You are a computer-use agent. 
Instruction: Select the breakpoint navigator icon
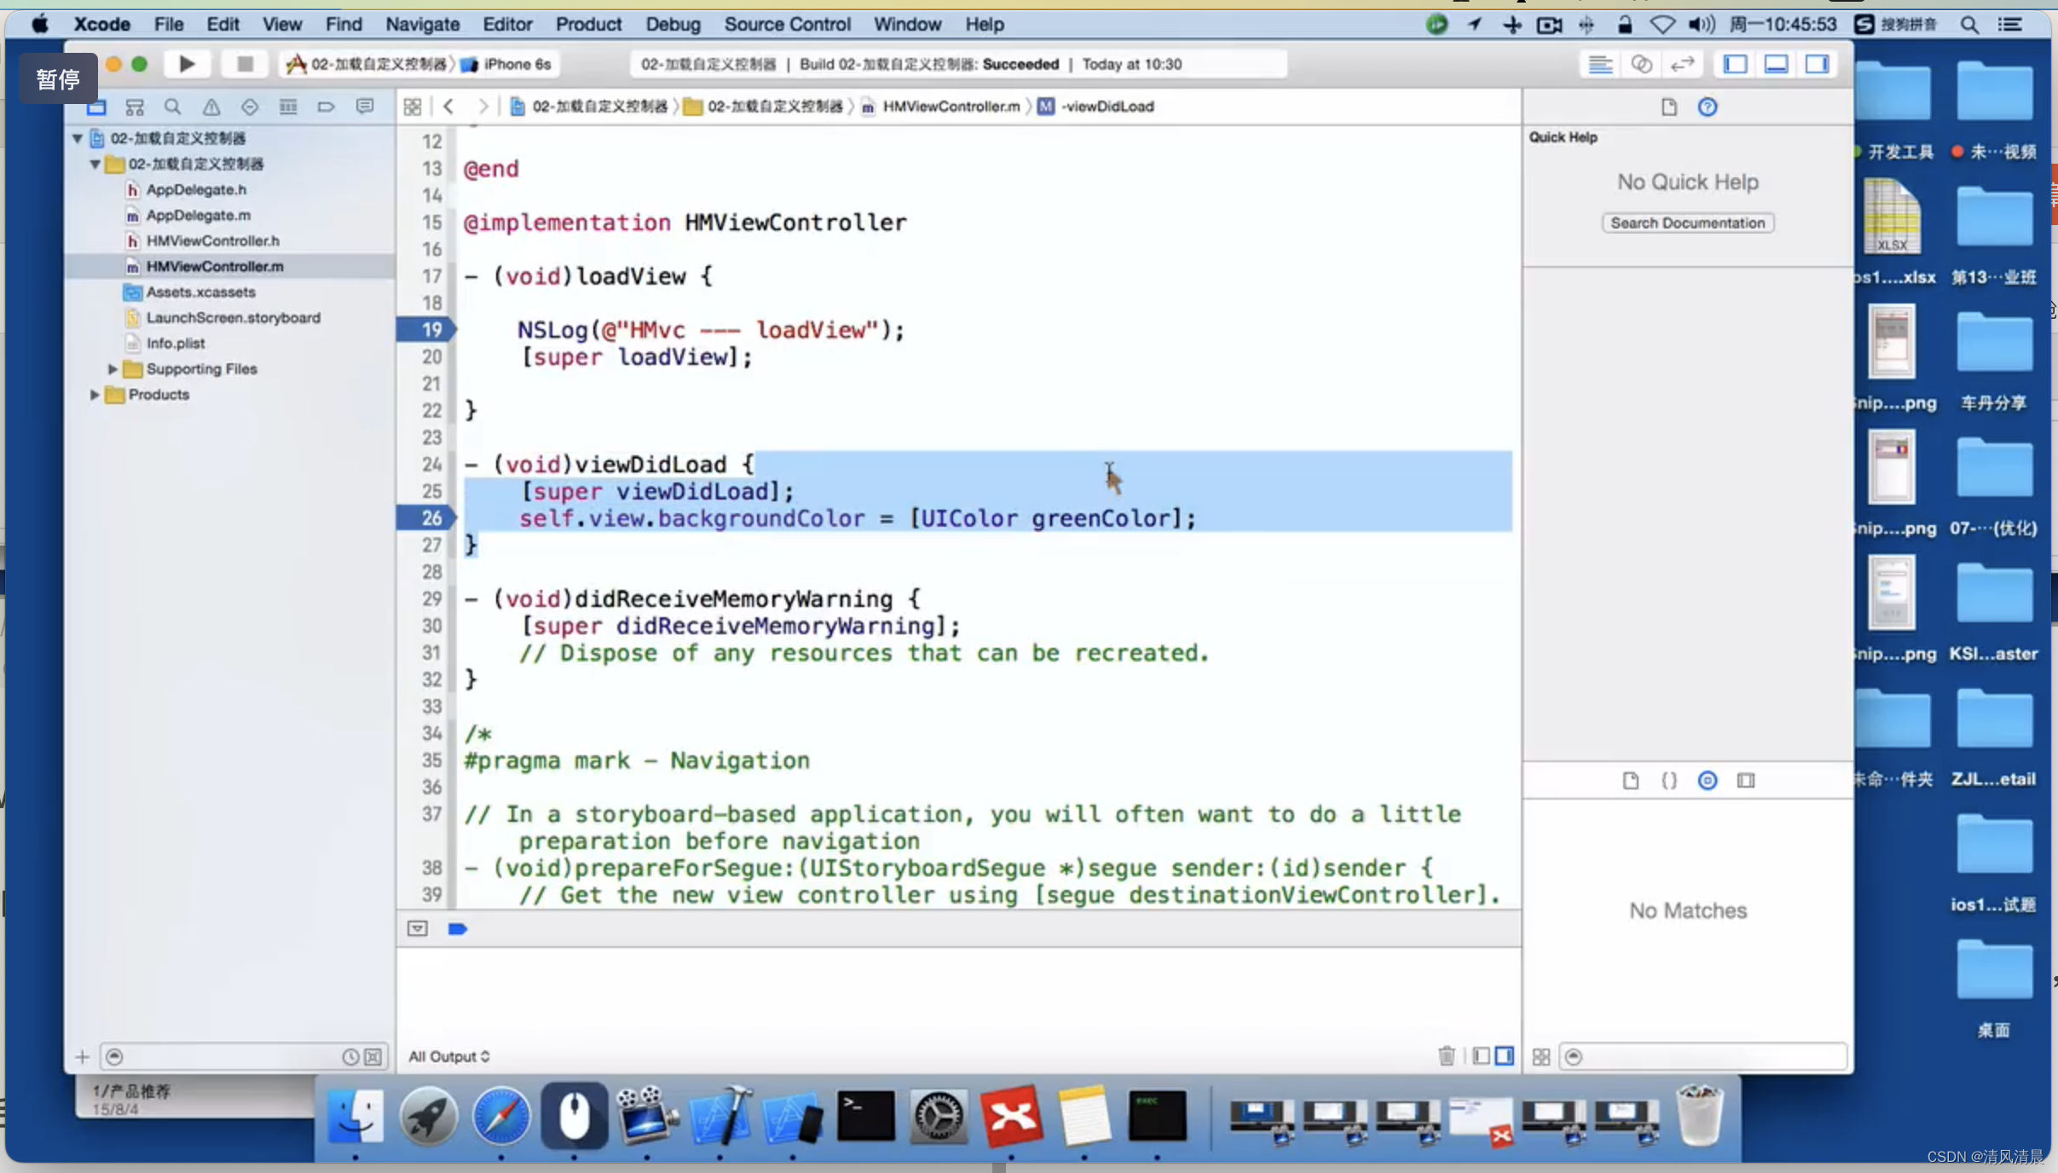click(x=327, y=106)
